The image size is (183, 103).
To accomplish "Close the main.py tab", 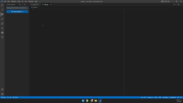I will (51, 5).
